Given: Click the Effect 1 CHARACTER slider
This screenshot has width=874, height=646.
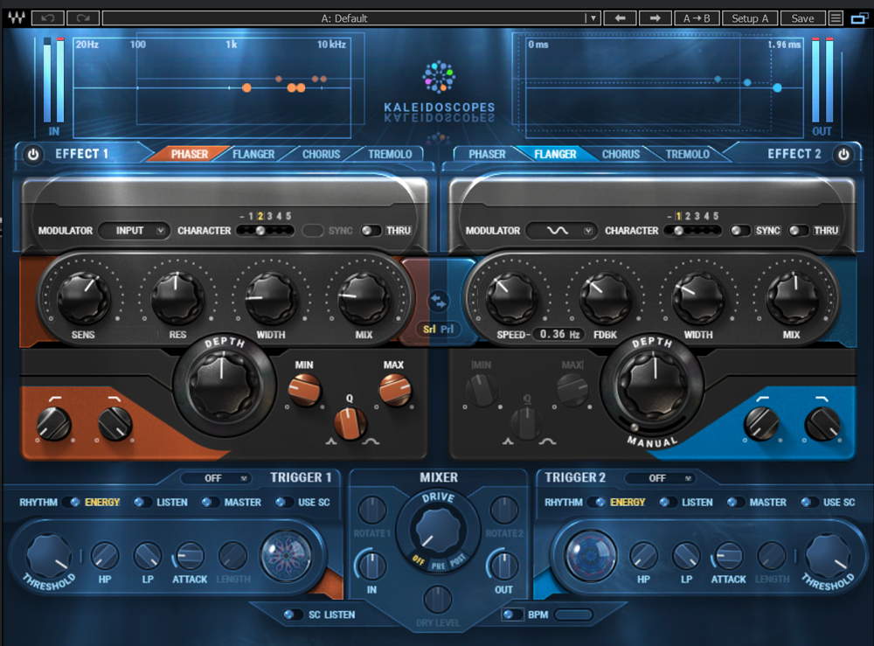Looking at the screenshot, I should coord(265,231).
